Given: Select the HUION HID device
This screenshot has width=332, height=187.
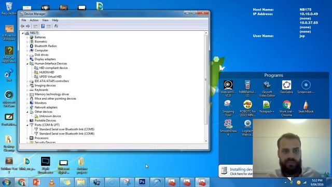Looking at the screenshot, I should point(47,72).
